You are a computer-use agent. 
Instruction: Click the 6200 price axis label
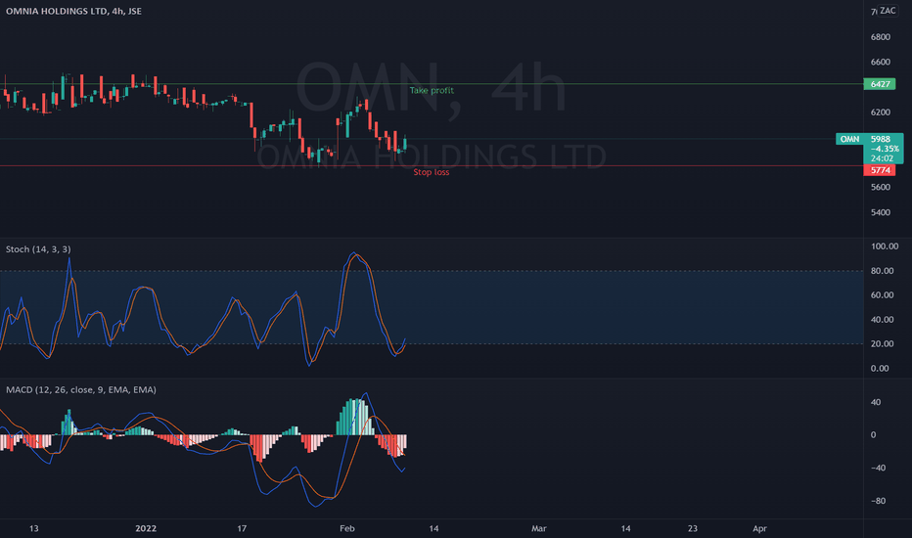pyautogui.click(x=881, y=112)
